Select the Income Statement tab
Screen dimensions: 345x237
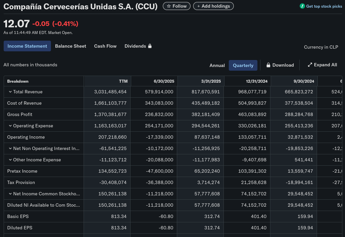click(27, 46)
